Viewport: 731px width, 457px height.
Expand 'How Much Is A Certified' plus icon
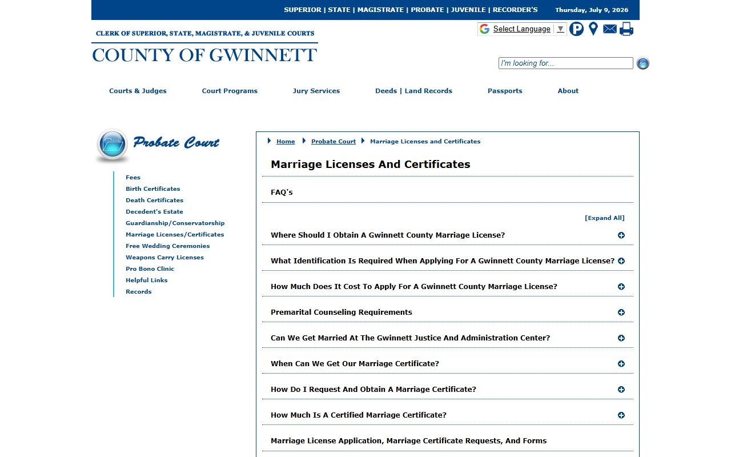pos(621,415)
